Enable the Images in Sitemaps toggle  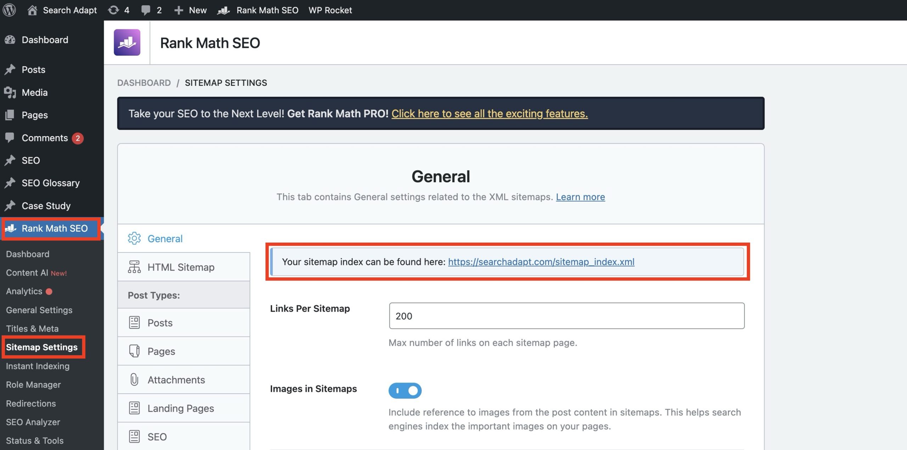(x=405, y=389)
